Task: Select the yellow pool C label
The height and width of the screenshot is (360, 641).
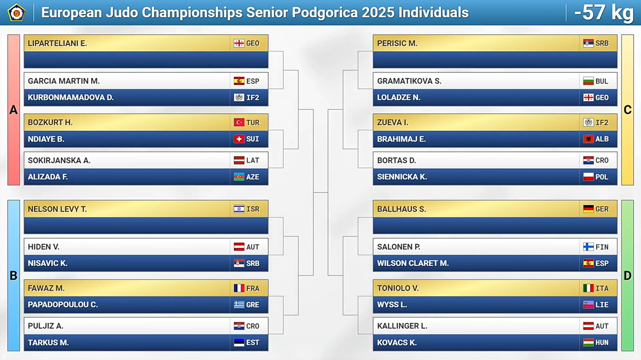Action: 627,110
